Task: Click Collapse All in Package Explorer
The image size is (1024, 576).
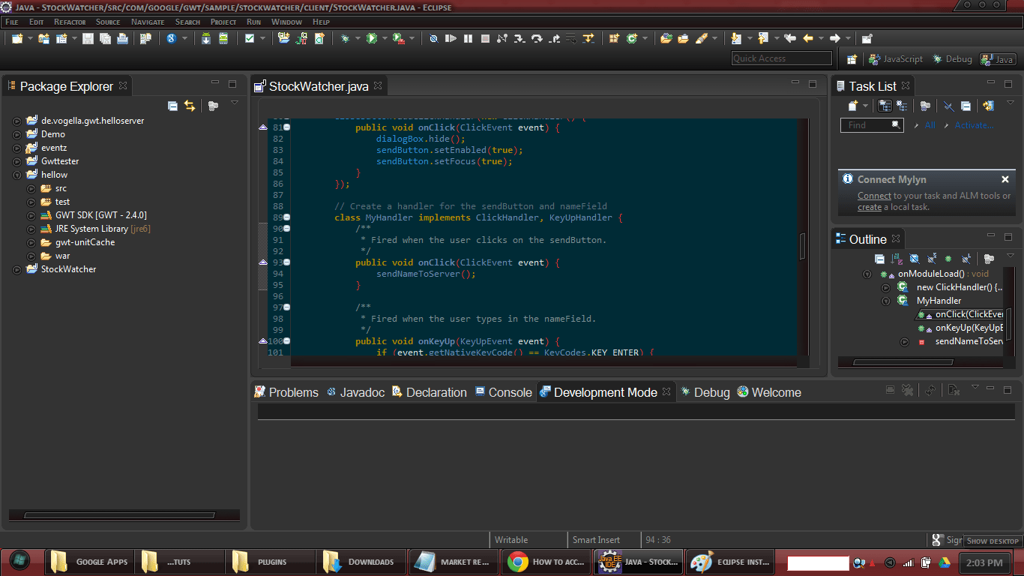Action: tap(172, 106)
